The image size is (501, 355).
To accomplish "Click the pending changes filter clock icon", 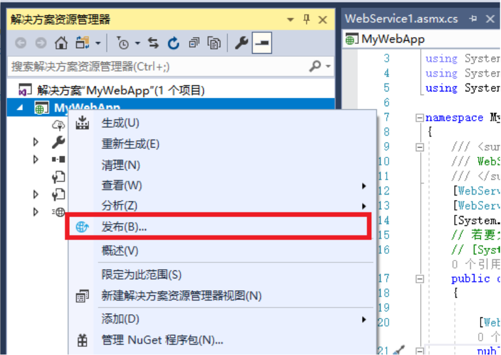I will [x=122, y=43].
